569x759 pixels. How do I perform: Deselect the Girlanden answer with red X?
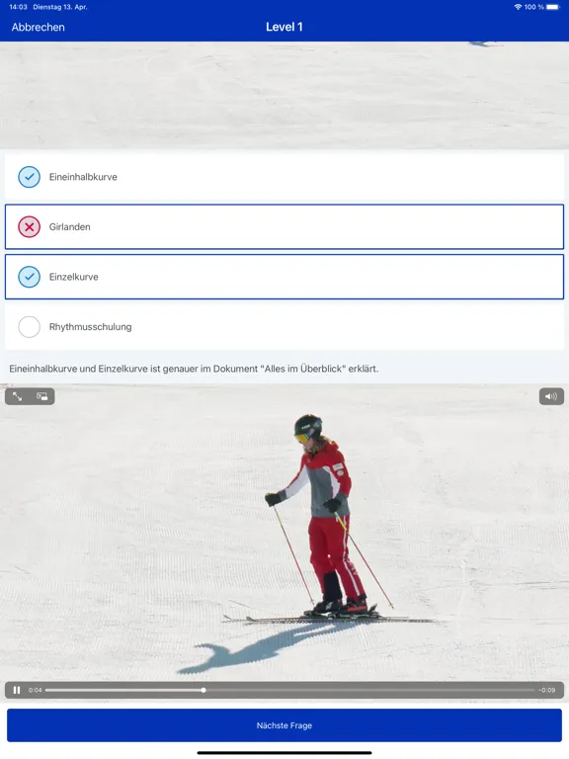pos(29,226)
